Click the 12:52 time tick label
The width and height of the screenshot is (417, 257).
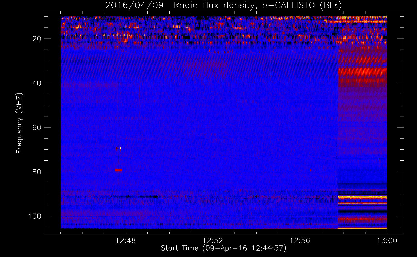tap(213, 241)
